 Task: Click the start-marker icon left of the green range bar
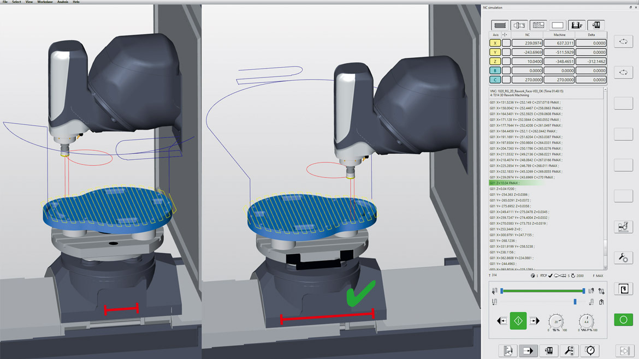[x=494, y=291]
